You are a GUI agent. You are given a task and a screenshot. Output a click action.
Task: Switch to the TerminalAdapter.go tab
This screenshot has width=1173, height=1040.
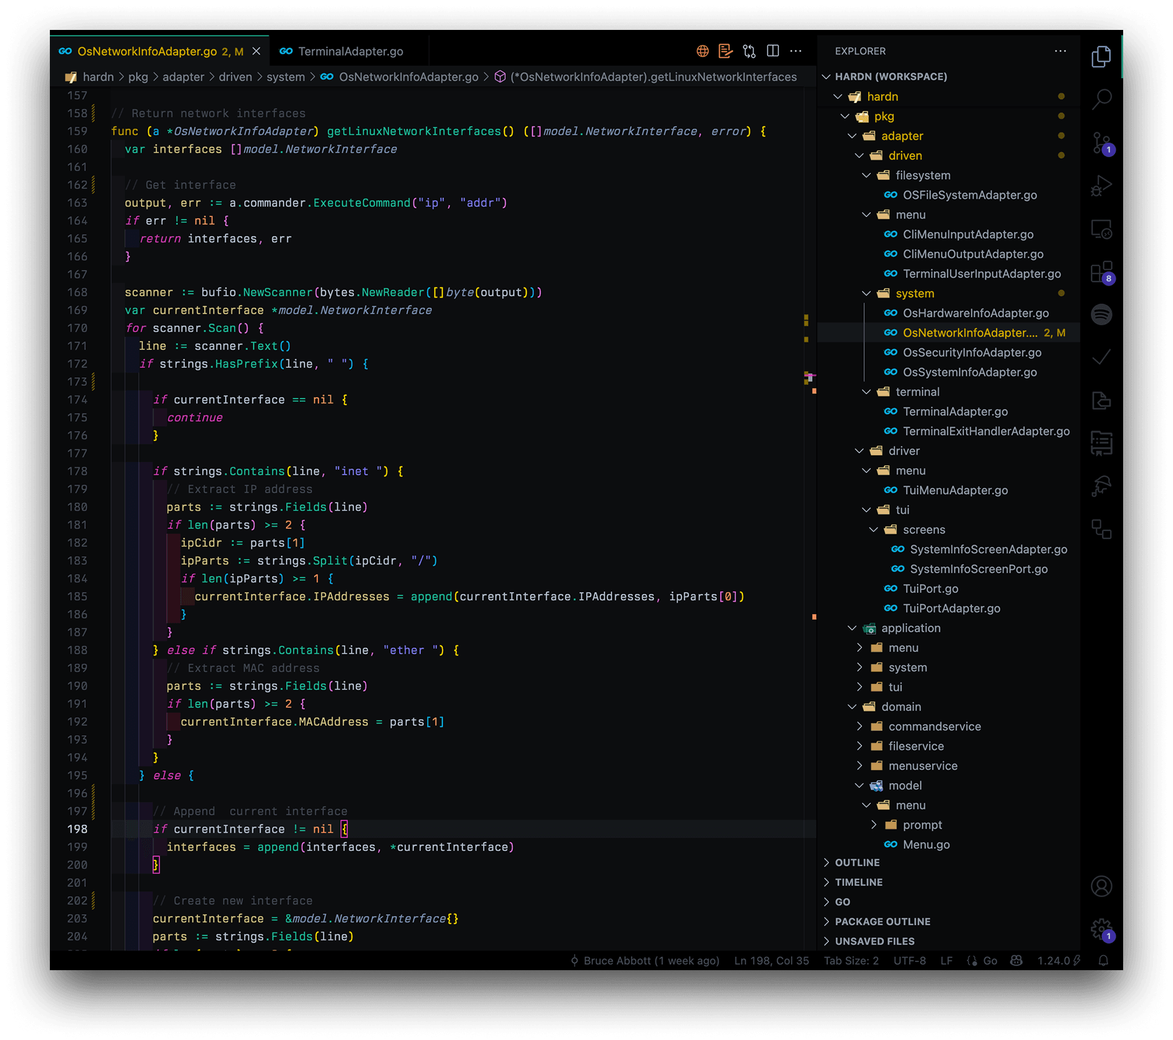pos(350,51)
